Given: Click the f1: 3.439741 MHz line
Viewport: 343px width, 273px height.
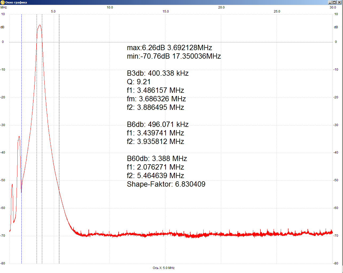Looking at the screenshot, I should (155, 133).
